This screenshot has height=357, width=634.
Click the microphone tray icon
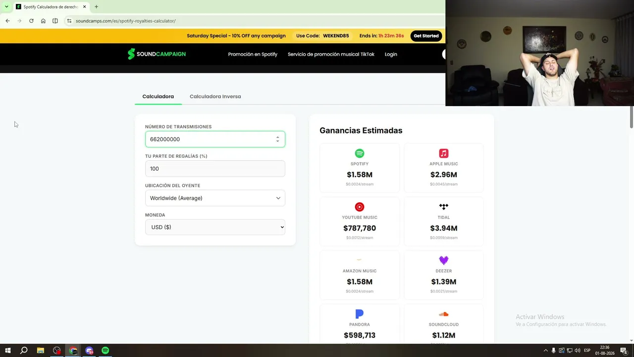(554, 351)
